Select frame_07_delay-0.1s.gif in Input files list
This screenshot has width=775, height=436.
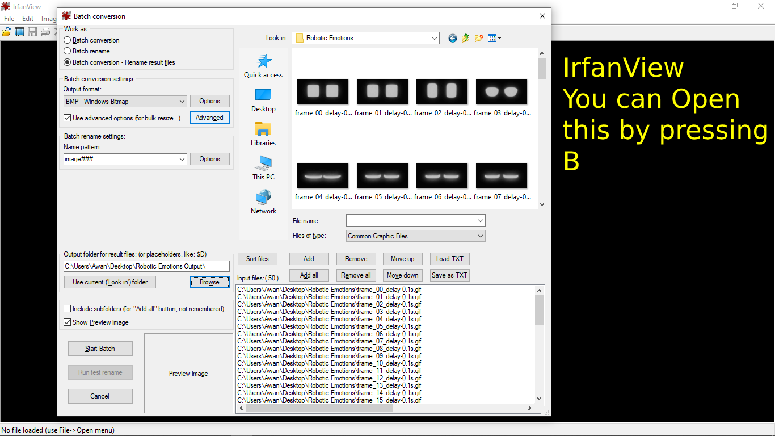[x=329, y=341]
